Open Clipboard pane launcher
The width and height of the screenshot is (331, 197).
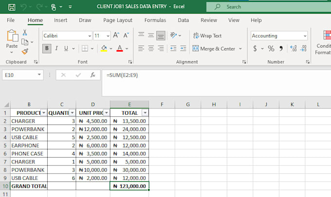[x=36, y=62]
